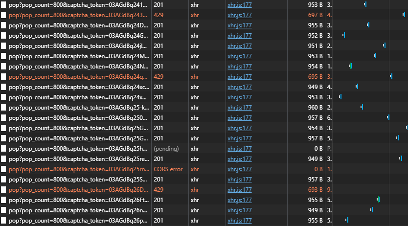The width and height of the screenshot is (408, 226).
Task: Click file icon of request token 03AGdBq25S
Action: [3, 180]
